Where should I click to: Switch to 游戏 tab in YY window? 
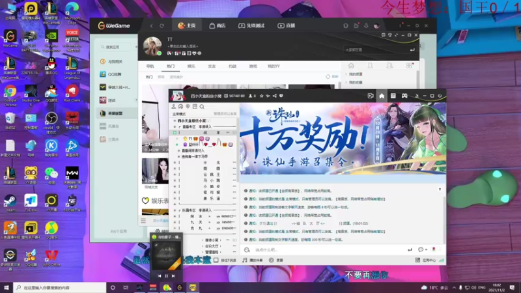point(253,66)
